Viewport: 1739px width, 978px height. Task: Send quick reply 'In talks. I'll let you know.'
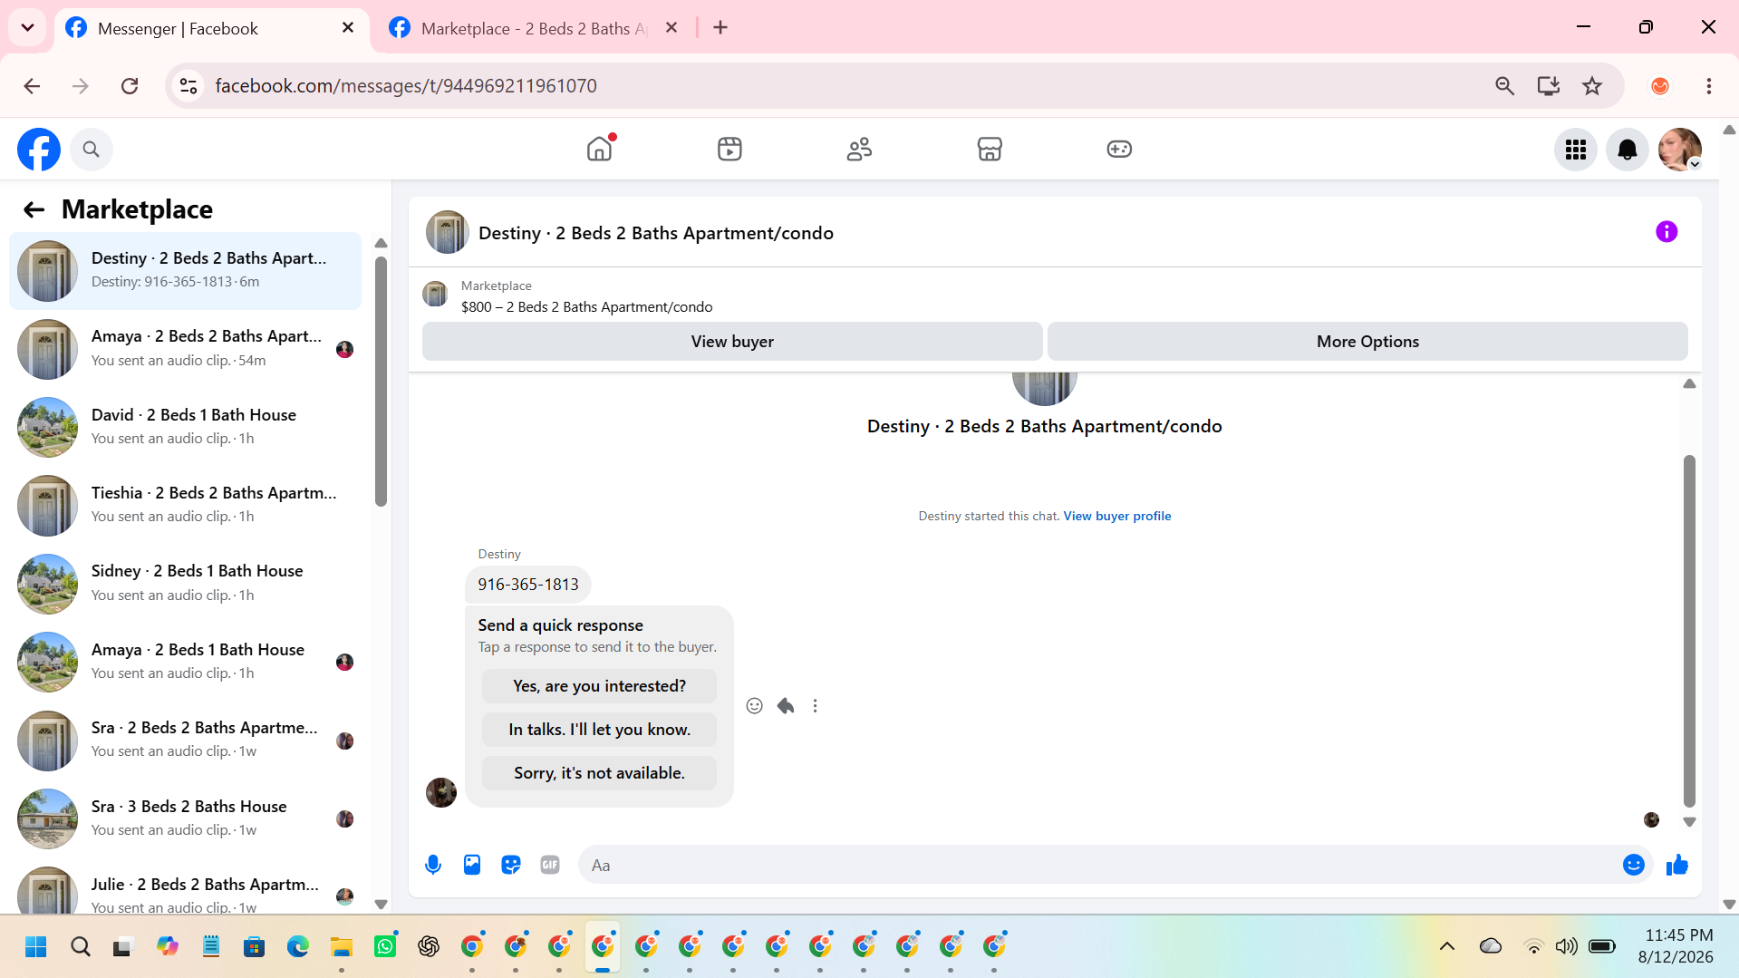(599, 730)
